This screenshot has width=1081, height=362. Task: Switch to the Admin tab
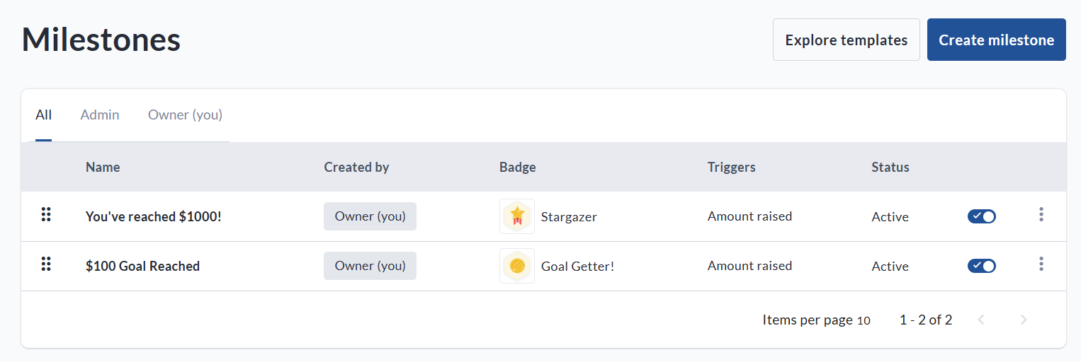pyautogui.click(x=100, y=115)
